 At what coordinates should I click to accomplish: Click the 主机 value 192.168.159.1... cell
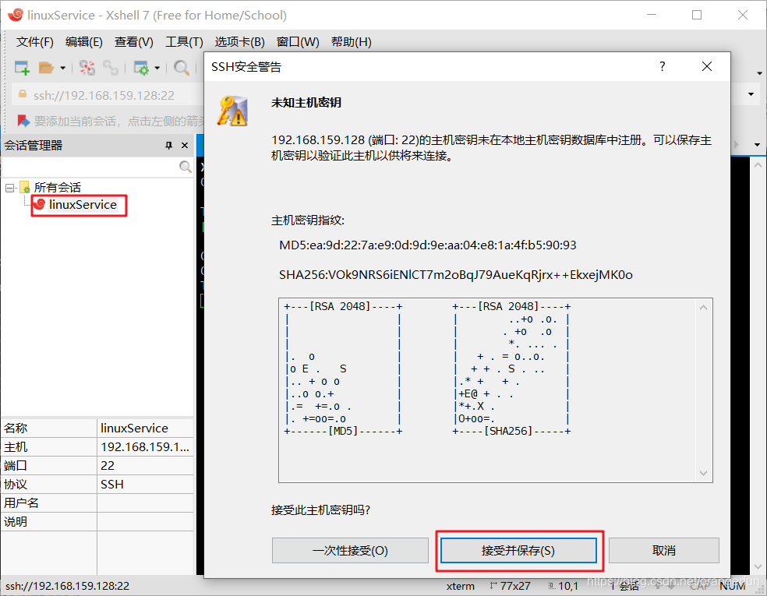145,447
